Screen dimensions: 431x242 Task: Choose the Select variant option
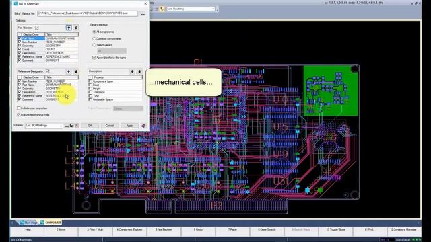(x=94, y=45)
